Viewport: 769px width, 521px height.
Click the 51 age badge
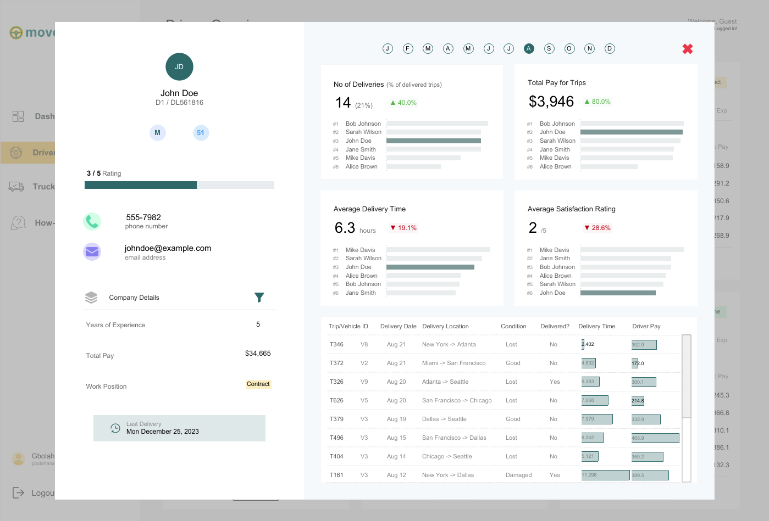[201, 133]
